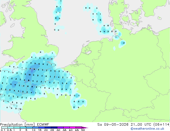170x131 pixels.
Task: Click the legend's purple overflow arrow
Action: 85,128
